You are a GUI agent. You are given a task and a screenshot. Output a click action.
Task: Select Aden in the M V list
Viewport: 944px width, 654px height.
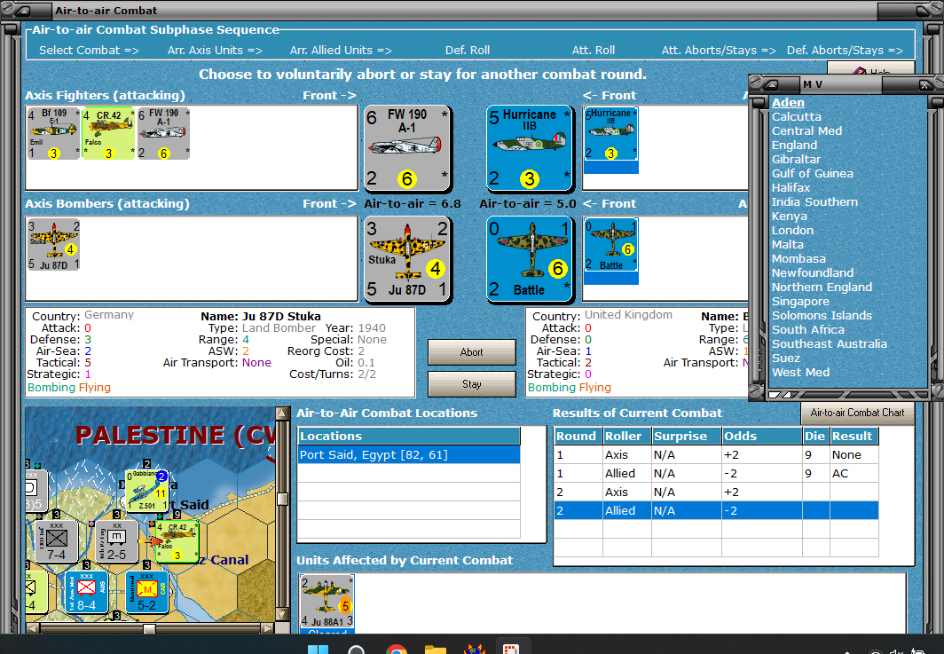coord(788,102)
